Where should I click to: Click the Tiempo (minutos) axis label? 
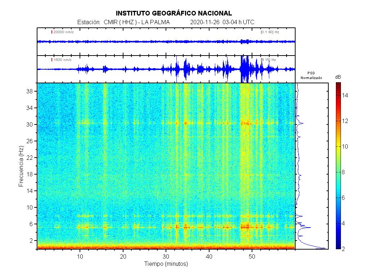(166, 264)
